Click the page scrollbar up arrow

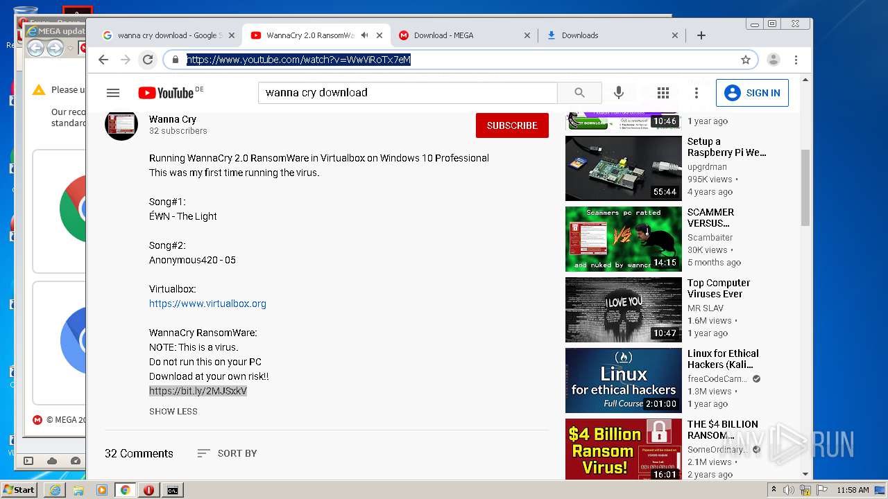(x=805, y=80)
